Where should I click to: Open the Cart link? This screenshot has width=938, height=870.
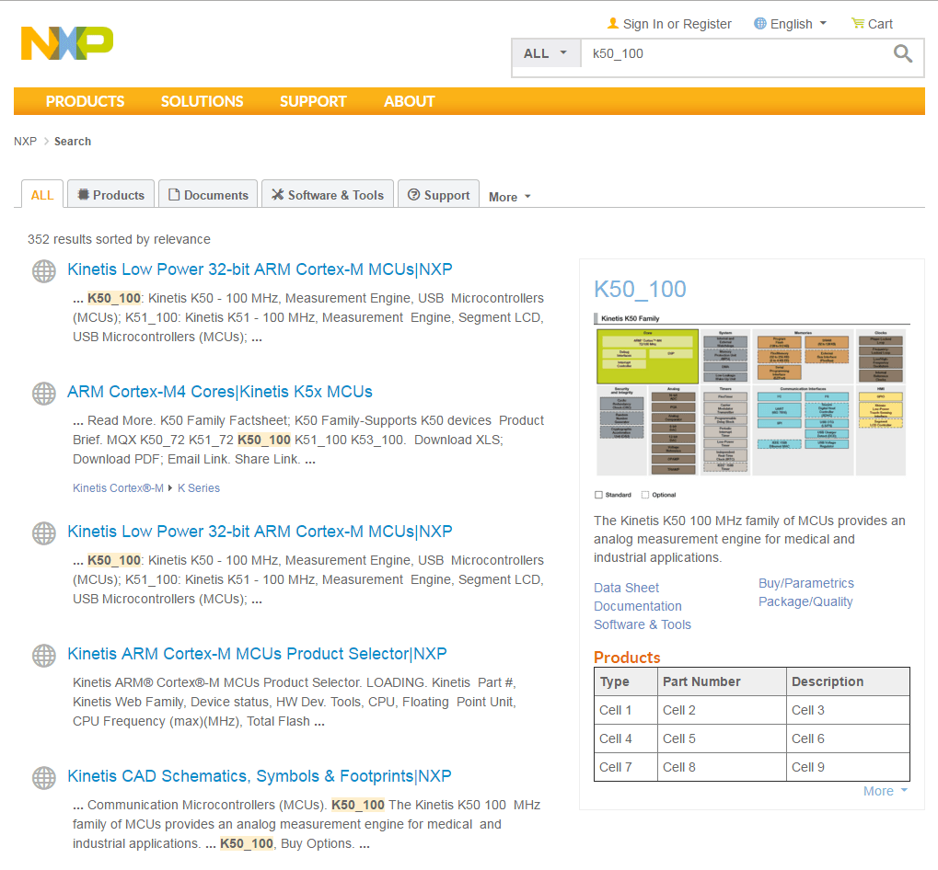point(880,24)
